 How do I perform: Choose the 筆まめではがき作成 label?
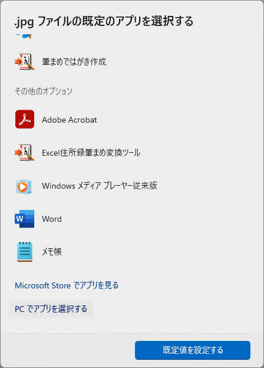pyautogui.click(x=74, y=62)
